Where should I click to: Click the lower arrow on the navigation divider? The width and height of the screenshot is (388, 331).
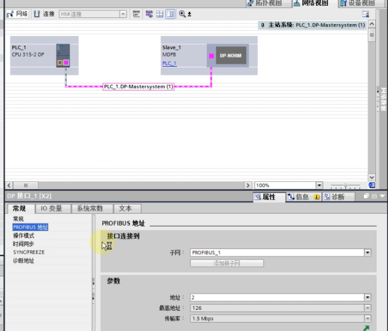[93, 298]
